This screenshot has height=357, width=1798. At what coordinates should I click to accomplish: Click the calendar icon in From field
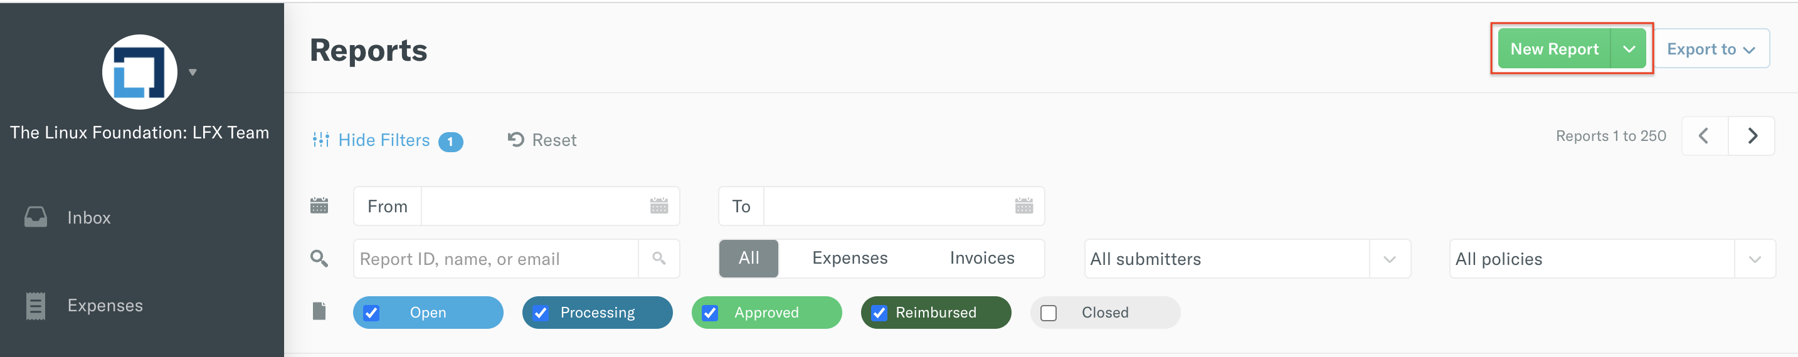click(x=659, y=207)
